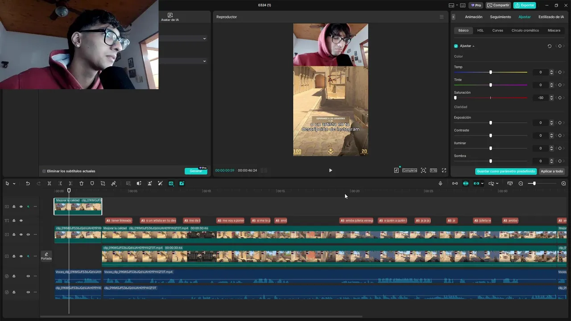Click the Aplicar a todo button

click(552, 171)
